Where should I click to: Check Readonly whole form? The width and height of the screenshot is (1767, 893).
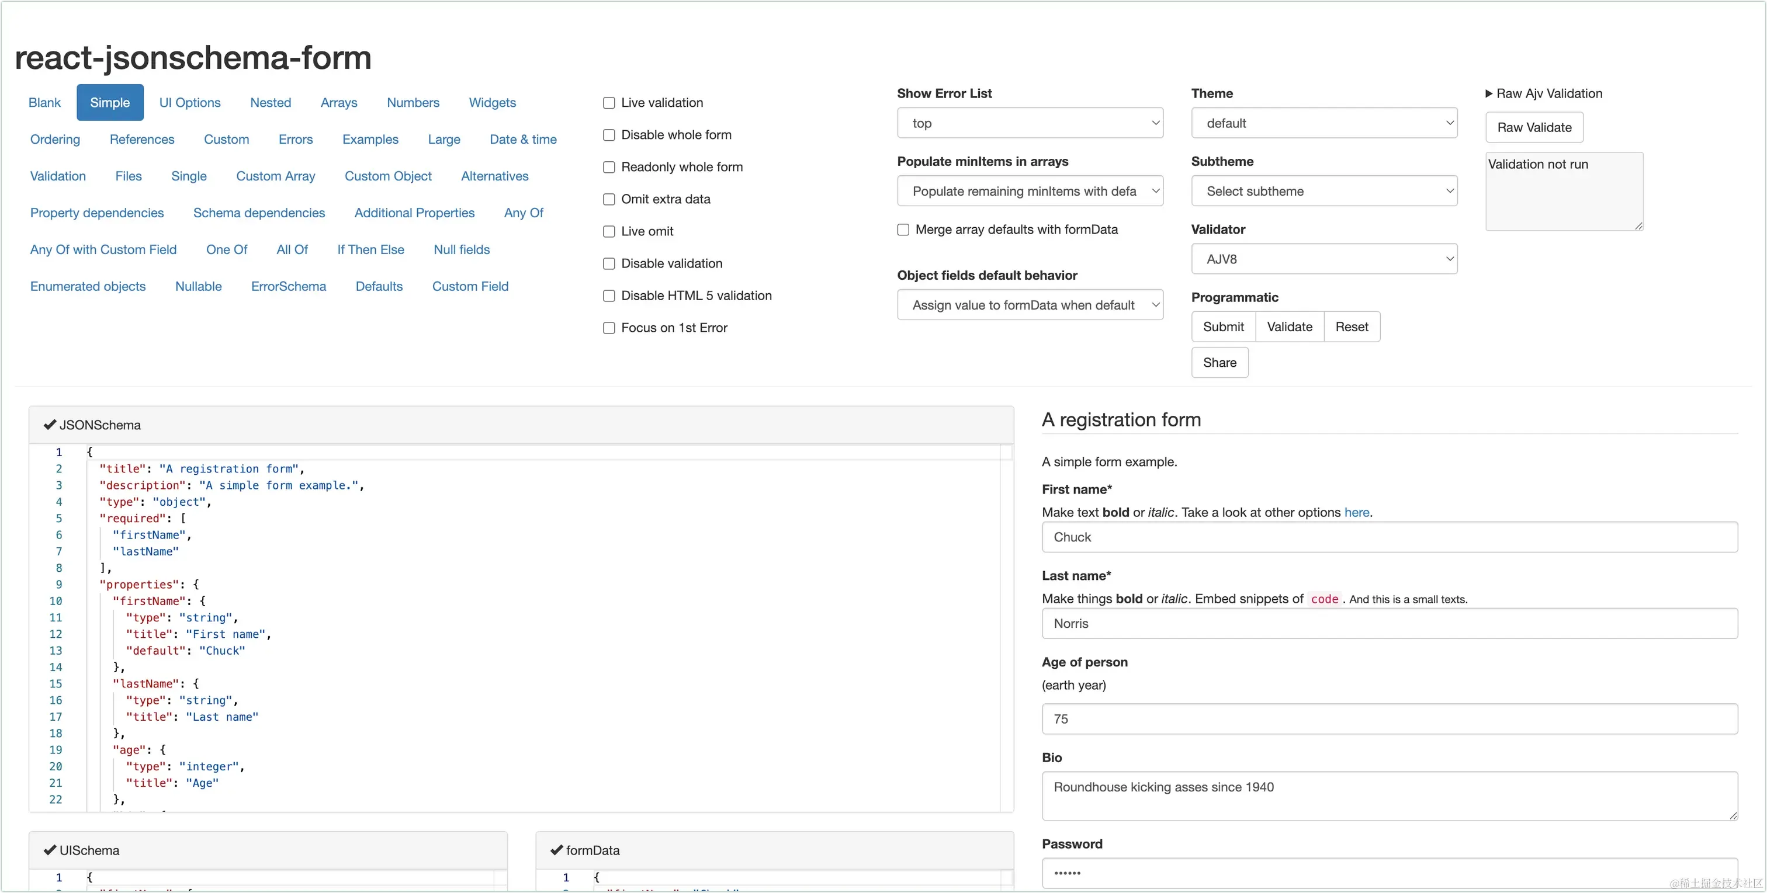[608, 168]
